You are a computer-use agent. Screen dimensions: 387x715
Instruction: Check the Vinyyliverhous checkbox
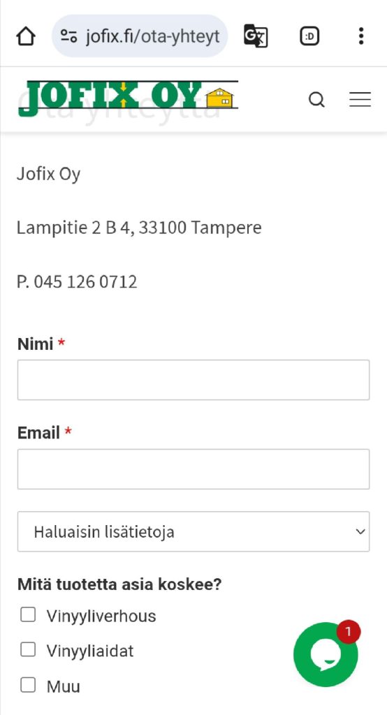tap(28, 615)
